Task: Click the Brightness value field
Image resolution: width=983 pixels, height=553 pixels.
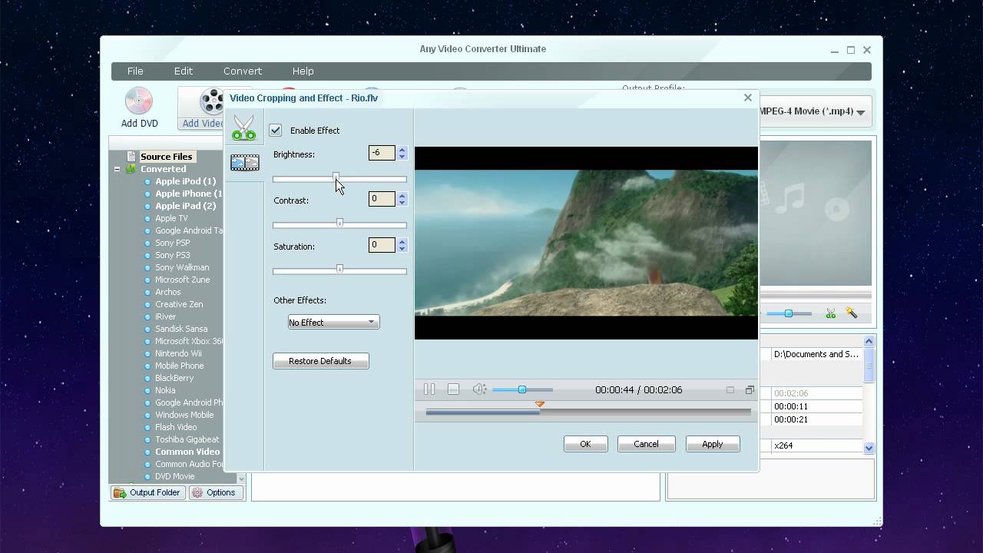Action: 382,153
